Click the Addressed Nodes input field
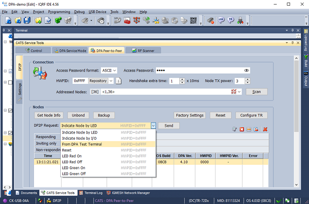This screenshot has width=309, height=204. point(165,92)
